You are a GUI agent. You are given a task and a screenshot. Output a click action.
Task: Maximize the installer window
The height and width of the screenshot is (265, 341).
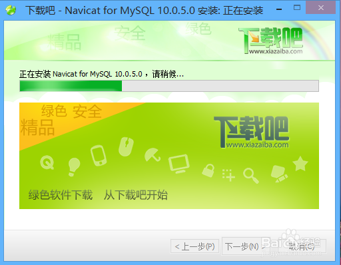[x=297, y=8]
